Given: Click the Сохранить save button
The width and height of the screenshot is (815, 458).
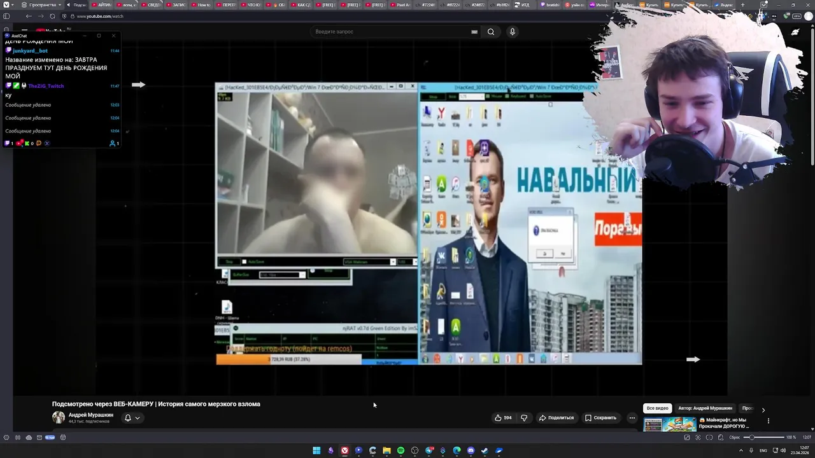Looking at the screenshot, I should tap(600, 418).
